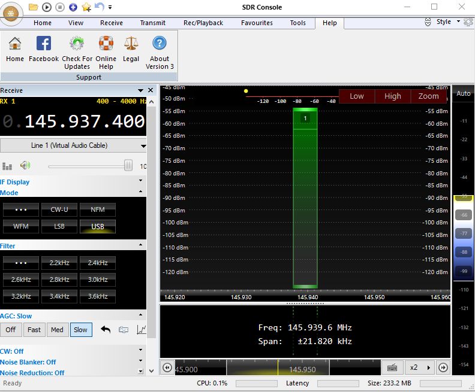Select NFM mode
475x392 pixels.
tap(98, 209)
